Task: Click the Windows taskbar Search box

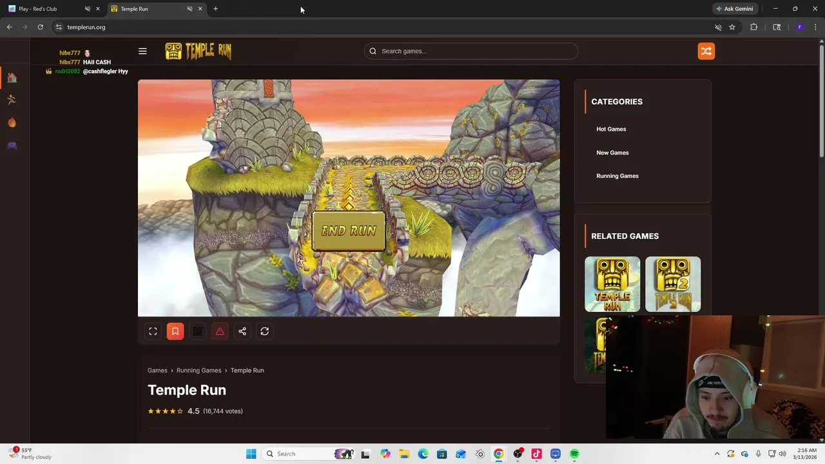Action: pos(309,454)
